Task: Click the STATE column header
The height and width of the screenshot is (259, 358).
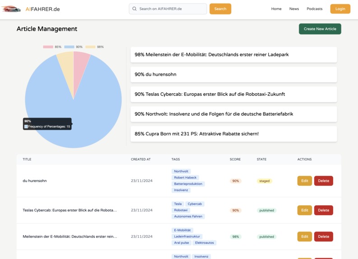Action: 261,159
